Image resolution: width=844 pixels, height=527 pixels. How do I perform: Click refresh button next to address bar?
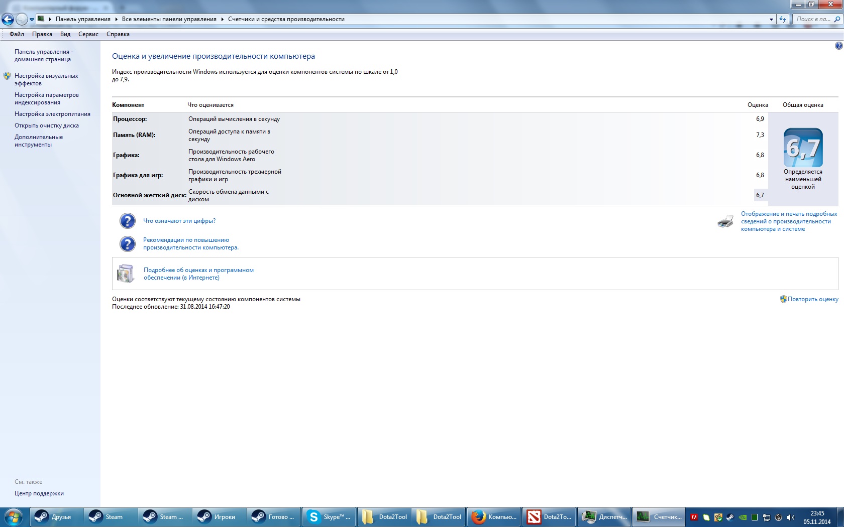tap(783, 20)
